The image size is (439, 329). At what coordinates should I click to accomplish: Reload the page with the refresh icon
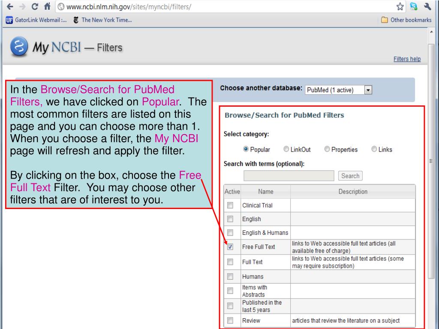tap(35, 6)
